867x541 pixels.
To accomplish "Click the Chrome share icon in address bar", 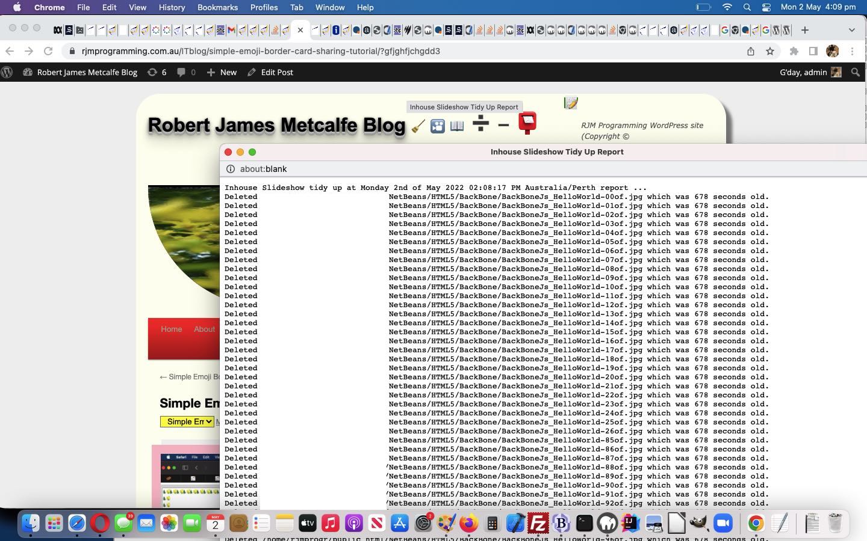I will [x=751, y=51].
